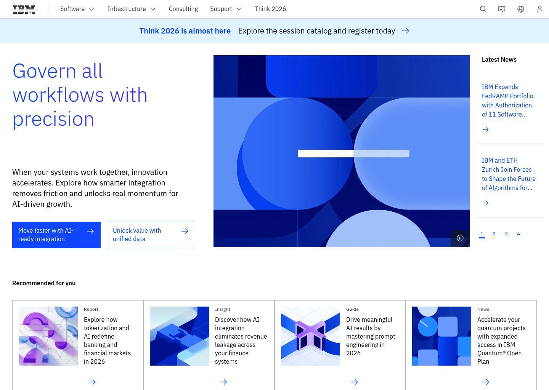
Task: Click Unlock value with unified data
Action: tap(151, 235)
